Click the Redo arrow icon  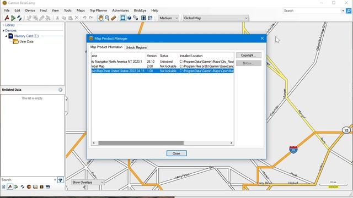90,18
